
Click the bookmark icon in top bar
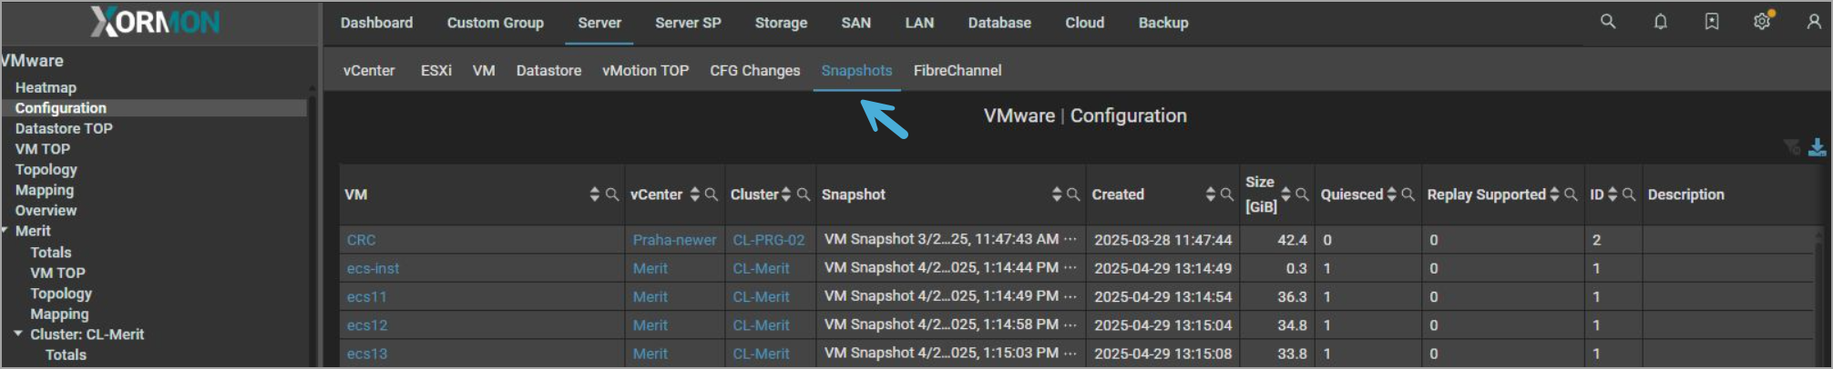[1712, 22]
